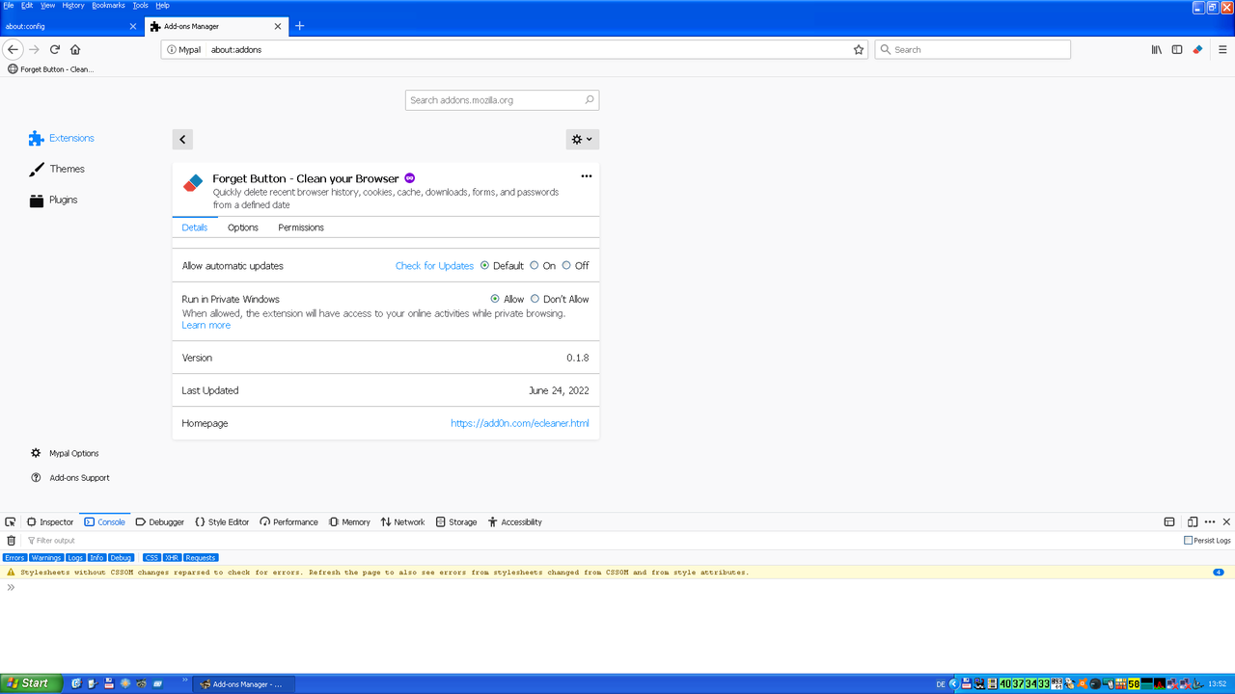Viewport: 1235px width, 694px height.
Task: Switch to the extension Options tab
Action: pyautogui.click(x=243, y=227)
